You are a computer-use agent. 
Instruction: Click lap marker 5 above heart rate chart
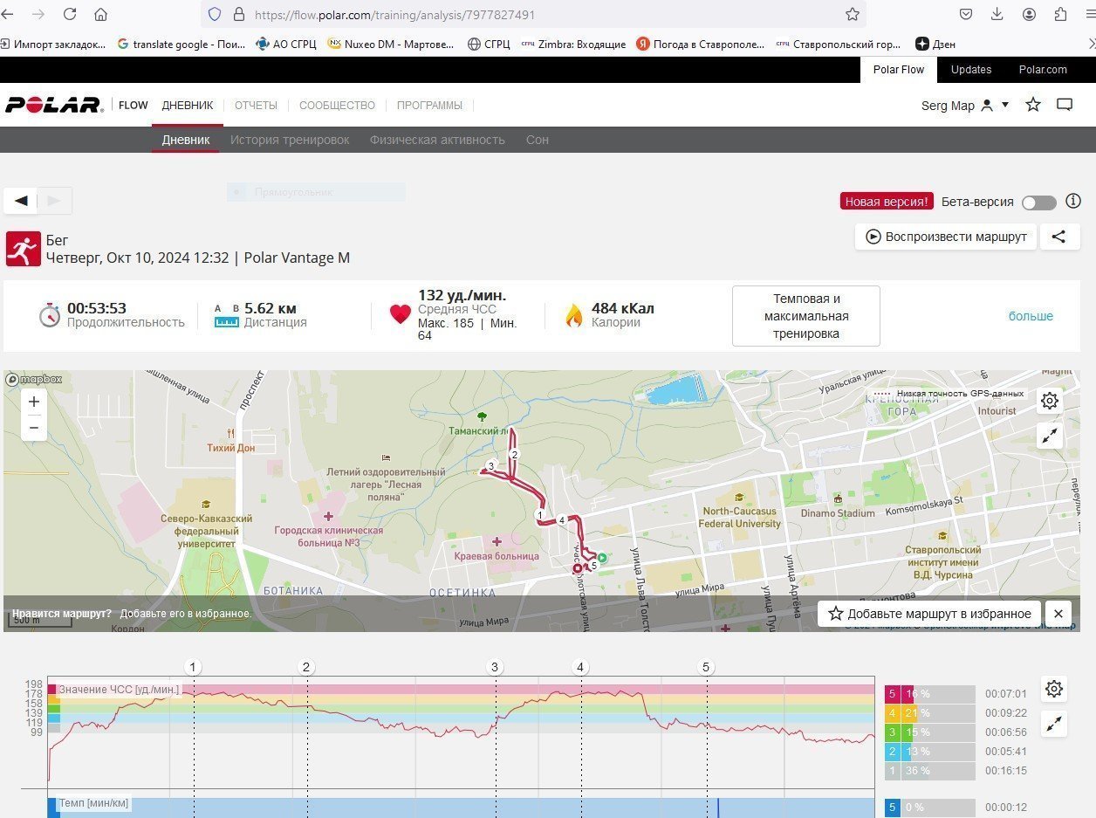pos(706,668)
